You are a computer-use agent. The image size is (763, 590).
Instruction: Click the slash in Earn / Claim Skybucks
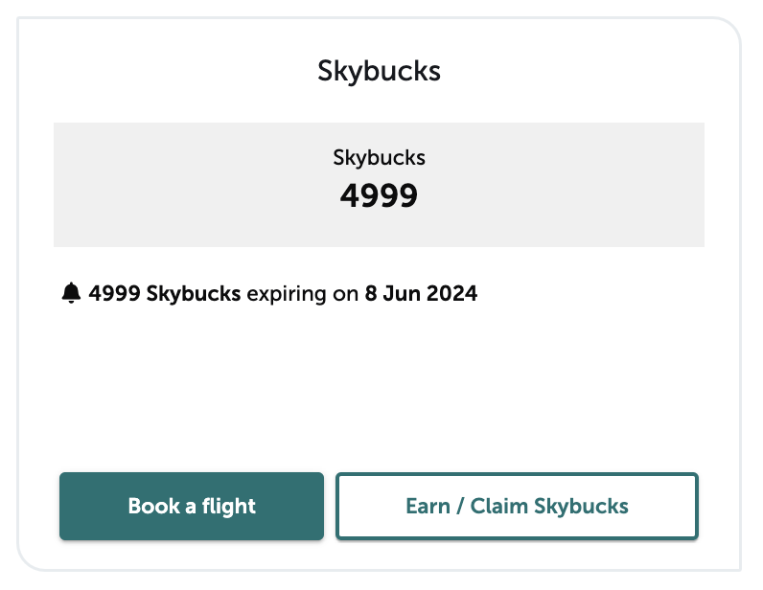point(460,507)
